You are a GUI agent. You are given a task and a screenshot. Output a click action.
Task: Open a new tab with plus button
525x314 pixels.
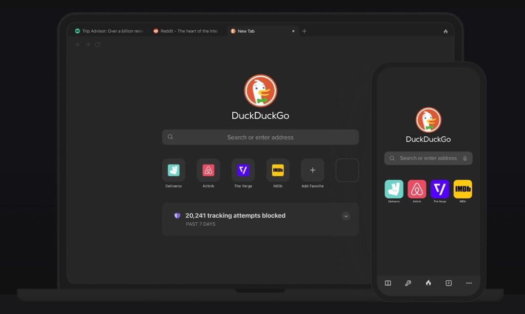coord(304,31)
